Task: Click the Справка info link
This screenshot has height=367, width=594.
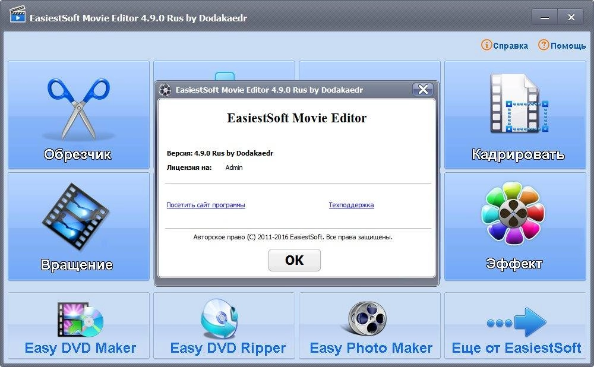Action: pos(504,46)
